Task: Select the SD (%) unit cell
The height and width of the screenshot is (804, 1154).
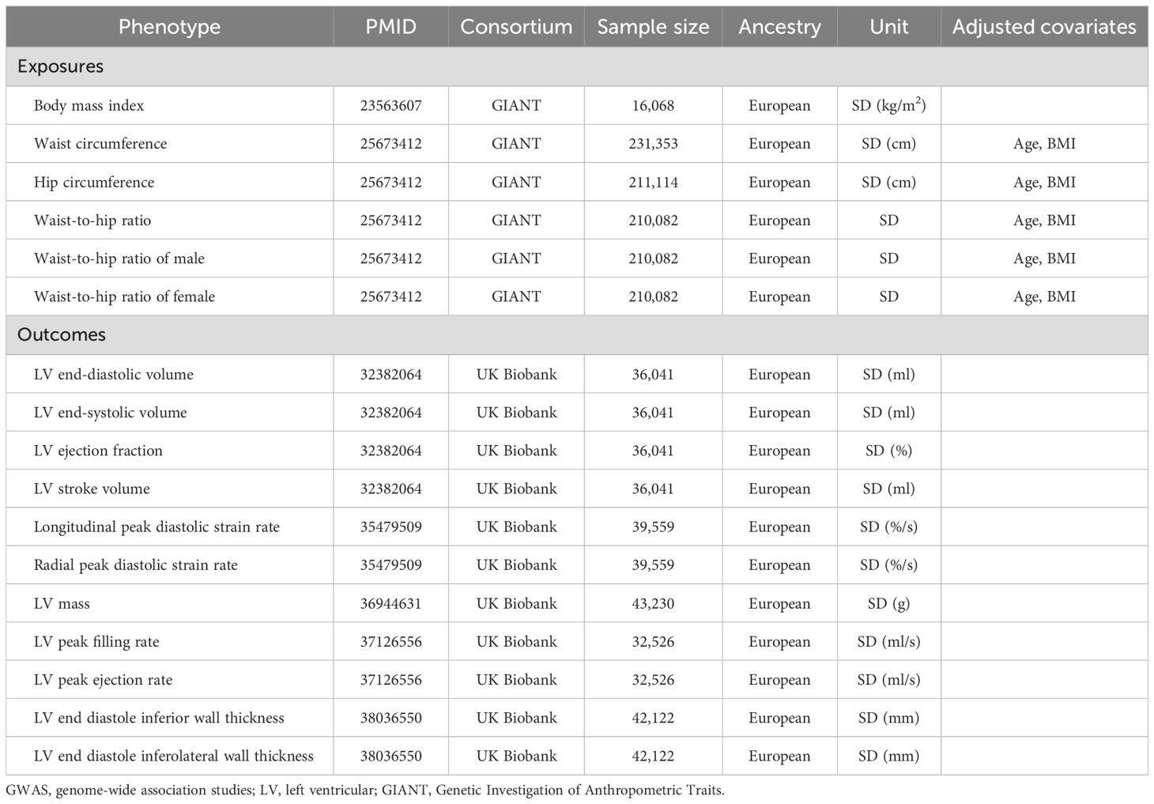Action: click(888, 451)
